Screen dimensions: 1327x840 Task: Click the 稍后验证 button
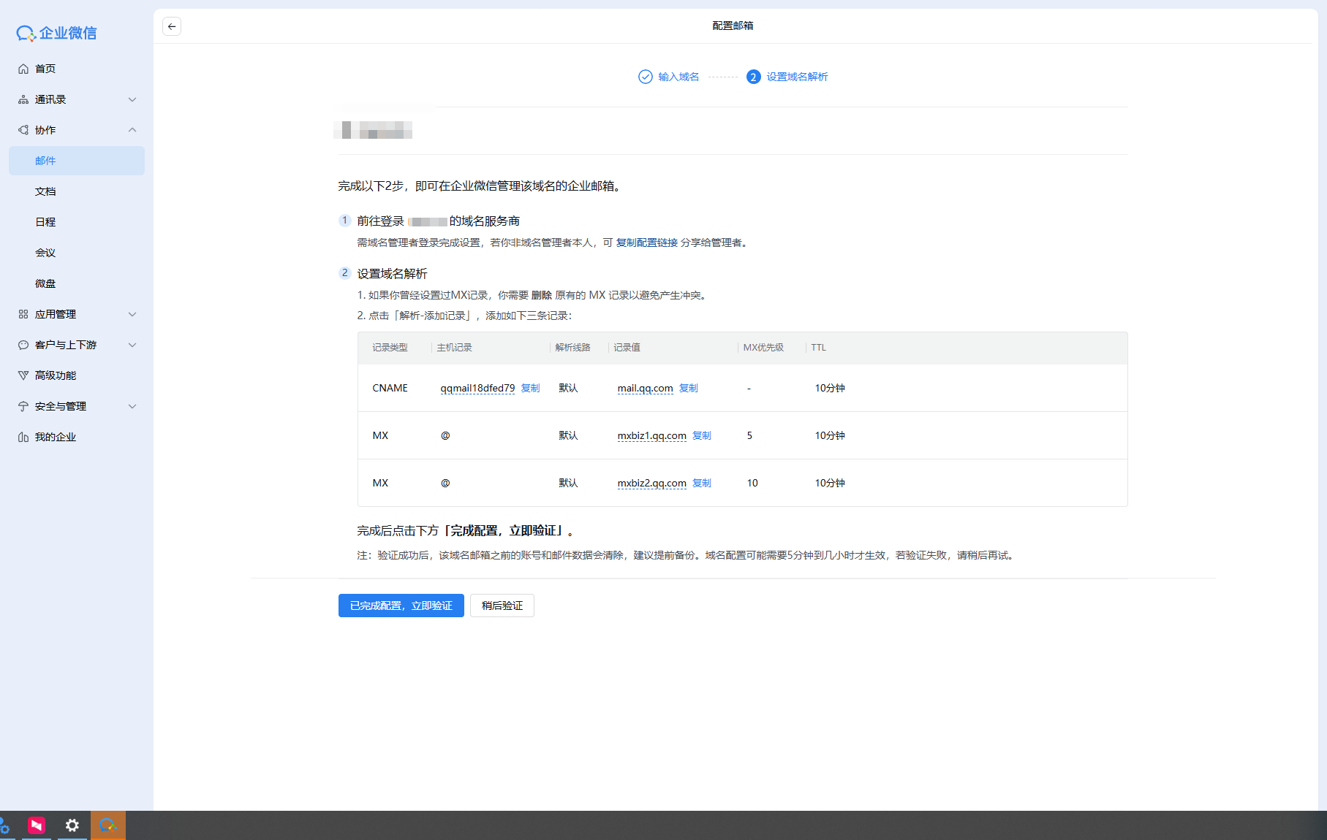[502, 606]
